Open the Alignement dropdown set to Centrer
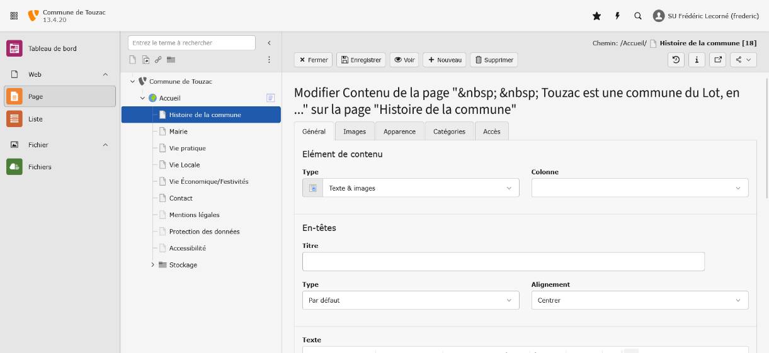 [639, 300]
